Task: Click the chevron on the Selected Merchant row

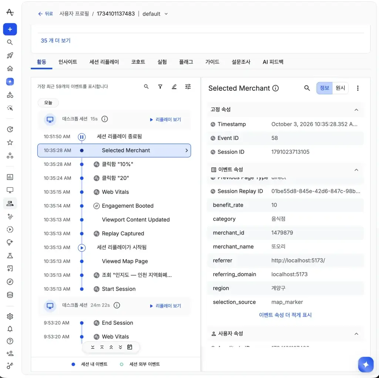Action: [x=187, y=150]
